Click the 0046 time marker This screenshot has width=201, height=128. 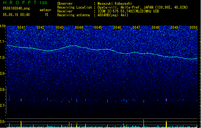pos(117,28)
